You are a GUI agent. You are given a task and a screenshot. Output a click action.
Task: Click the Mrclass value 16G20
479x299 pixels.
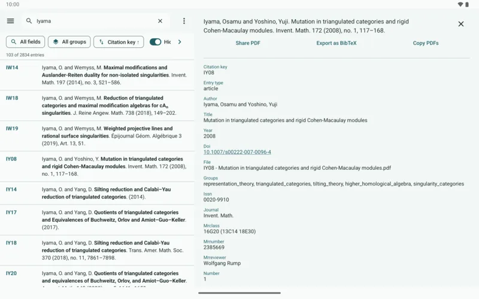[229, 231]
